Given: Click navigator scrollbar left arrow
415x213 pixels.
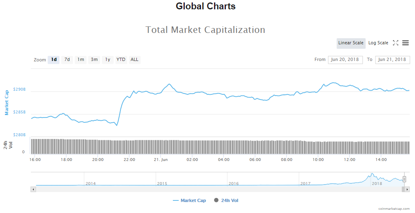Looking at the screenshot, I should [x=33, y=189].
